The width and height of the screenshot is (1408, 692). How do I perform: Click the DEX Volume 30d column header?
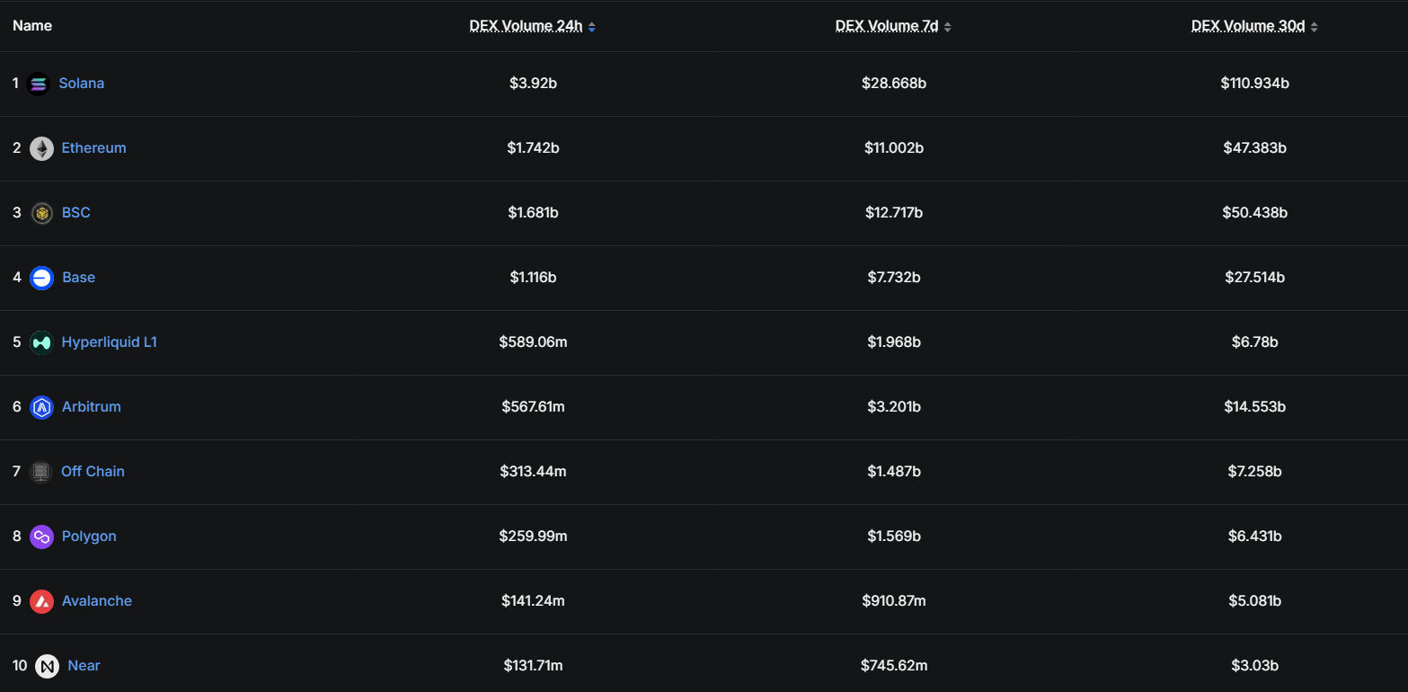(1248, 26)
